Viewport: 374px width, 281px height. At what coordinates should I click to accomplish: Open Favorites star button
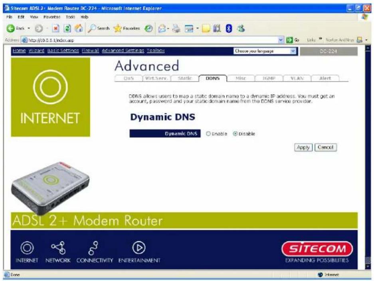pos(127,28)
